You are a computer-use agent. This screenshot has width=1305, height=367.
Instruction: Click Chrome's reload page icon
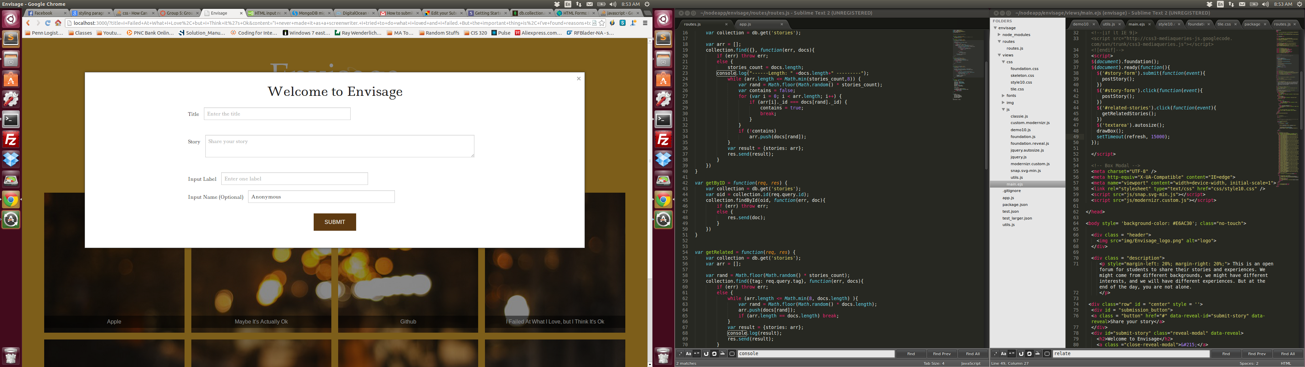48,23
